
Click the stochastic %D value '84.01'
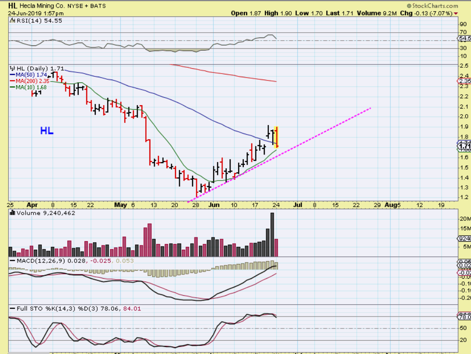click(132, 309)
